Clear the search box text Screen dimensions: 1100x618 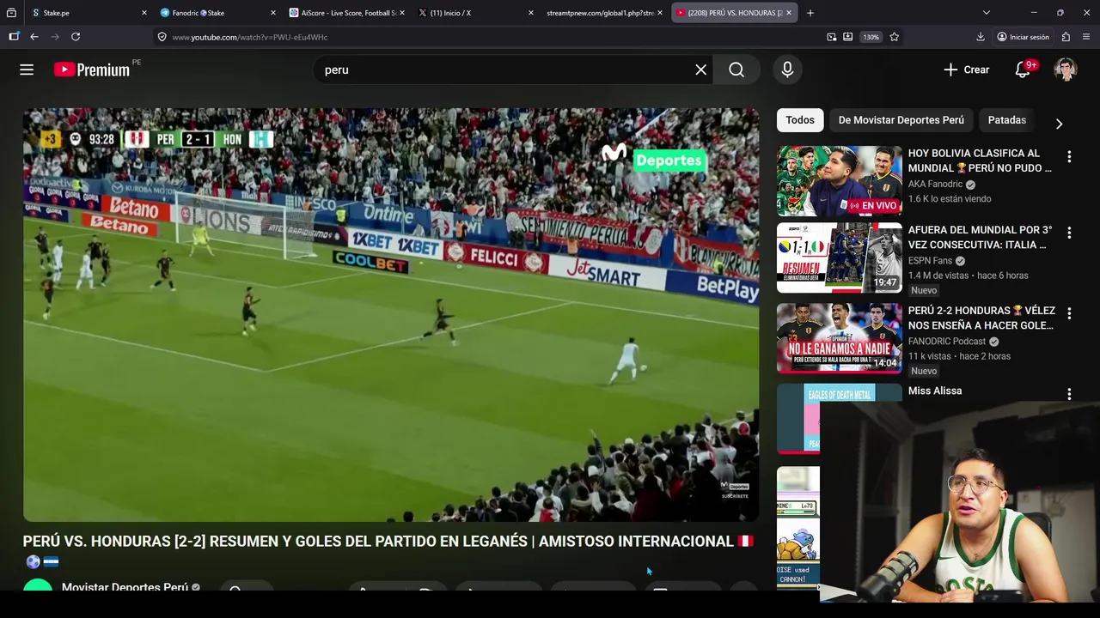pos(701,70)
